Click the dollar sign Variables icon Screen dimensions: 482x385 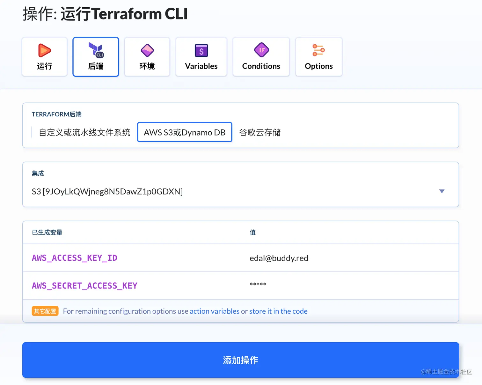tap(201, 50)
